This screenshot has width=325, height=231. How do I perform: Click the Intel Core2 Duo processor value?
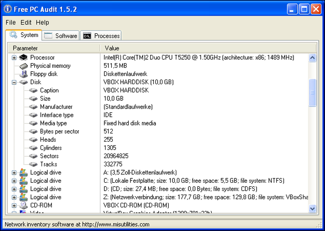pyautogui.click(x=199, y=57)
